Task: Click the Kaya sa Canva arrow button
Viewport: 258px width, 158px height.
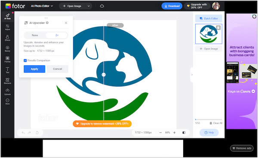Action: click(x=253, y=91)
